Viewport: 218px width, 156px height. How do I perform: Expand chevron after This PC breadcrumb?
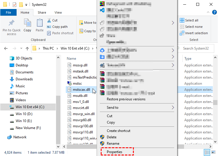pyautogui.click(x=57, y=48)
